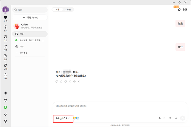Attach a file with the paperclip icon
This screenshot has width=191, height=127.
(x=170, y=118)
